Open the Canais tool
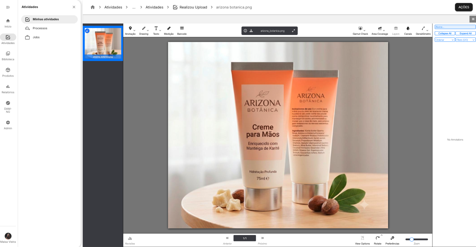Image resolution: width=476 pixels, height=247 pixels. [408, 30]
